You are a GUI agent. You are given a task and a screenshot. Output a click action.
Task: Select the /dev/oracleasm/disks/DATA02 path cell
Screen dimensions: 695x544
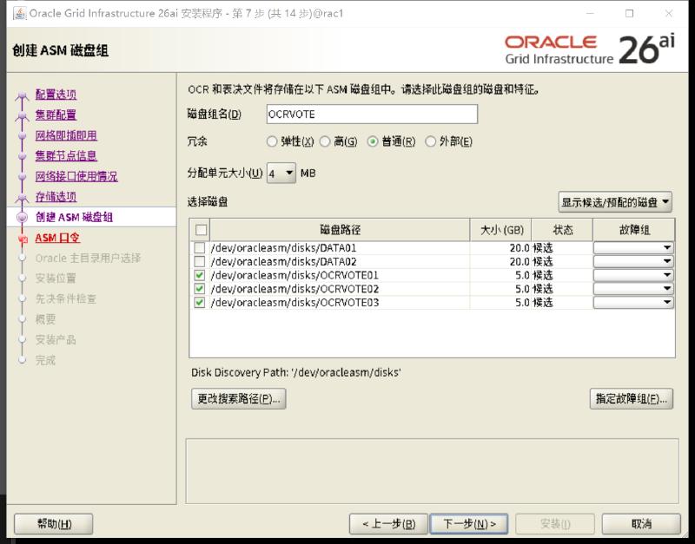click(x=340, y=262)
